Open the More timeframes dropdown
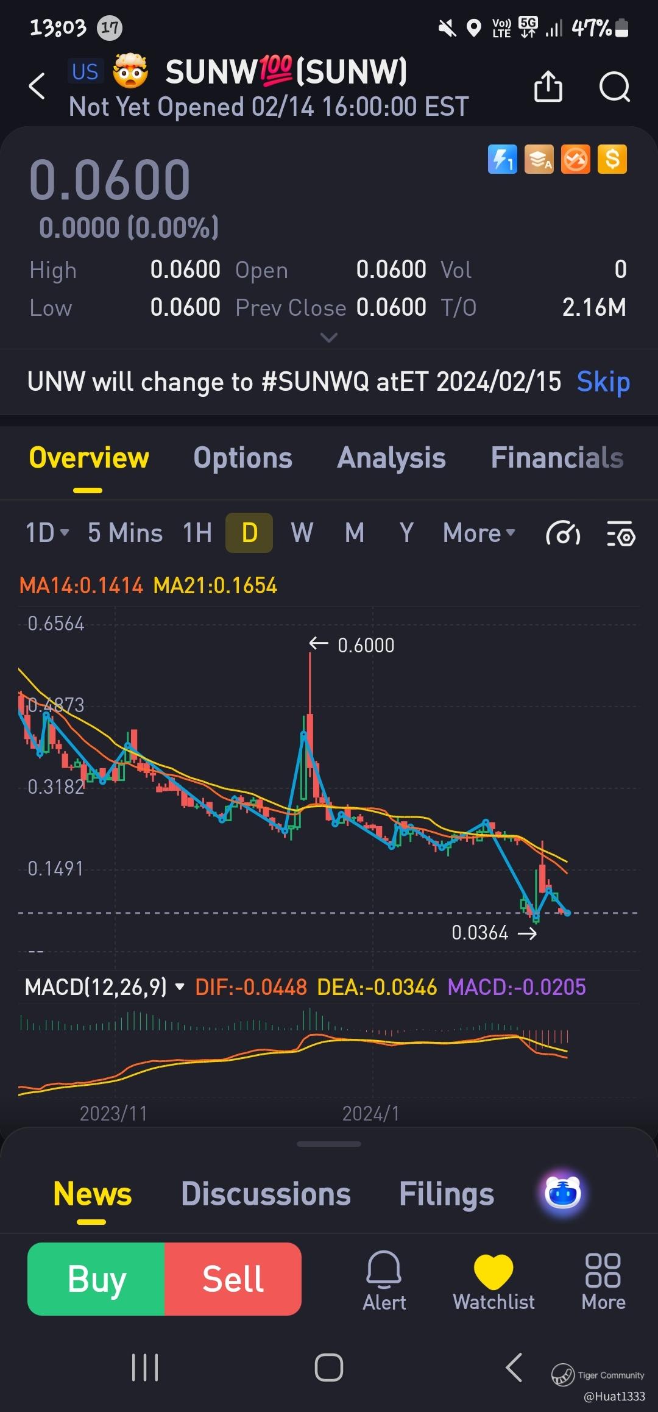 click(x=479, y=533)
